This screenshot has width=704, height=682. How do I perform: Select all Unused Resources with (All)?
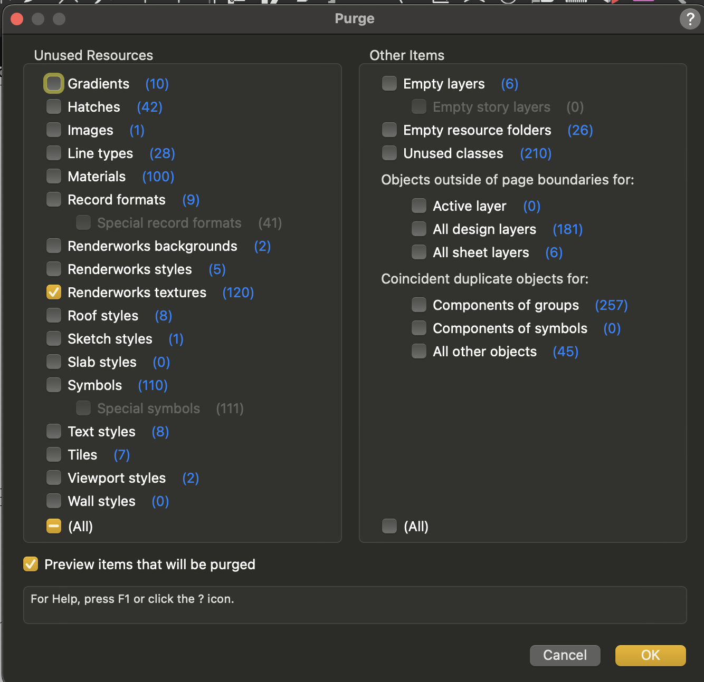(54, 527)
